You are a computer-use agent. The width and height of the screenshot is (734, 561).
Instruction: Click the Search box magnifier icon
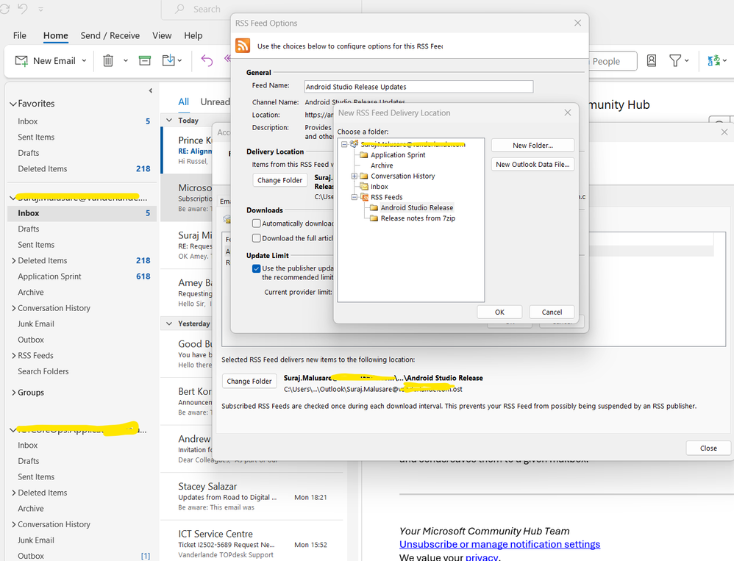[179, 9]
